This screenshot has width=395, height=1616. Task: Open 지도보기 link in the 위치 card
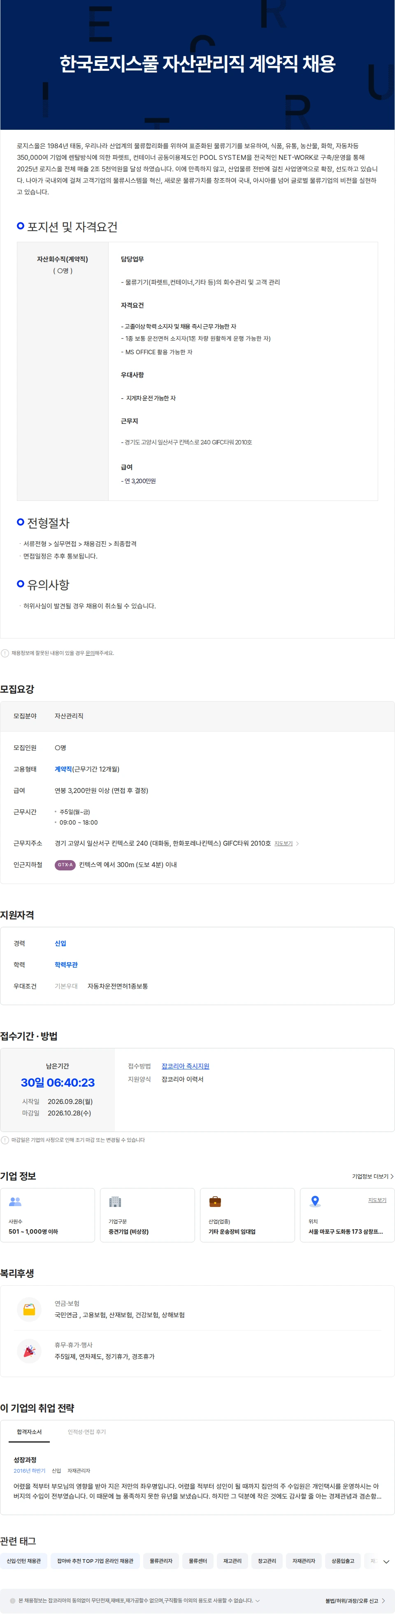377,1200
